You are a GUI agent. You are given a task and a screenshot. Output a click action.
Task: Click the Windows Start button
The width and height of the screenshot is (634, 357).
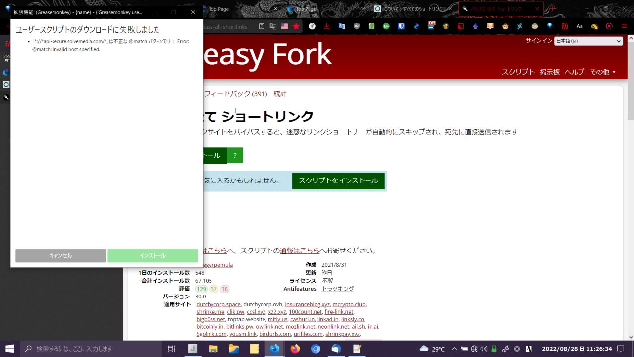pos(10,349)
